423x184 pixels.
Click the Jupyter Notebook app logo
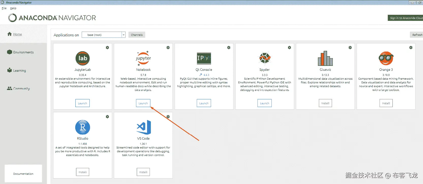pos(143,58)
